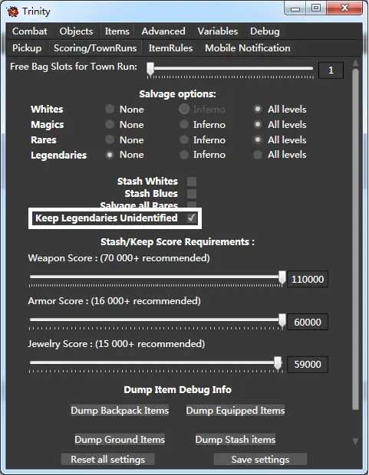Click the Armor Score slider handle
369x475 pixels.
(x=282, y=320)
